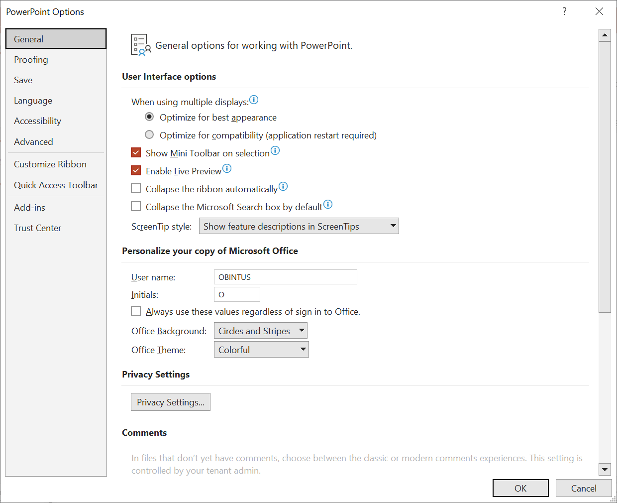This screenshot has width=617, height=503.
Task: Open the ScreenTip style dropdown
Action: pyautogui.click(x=299, y=226)
